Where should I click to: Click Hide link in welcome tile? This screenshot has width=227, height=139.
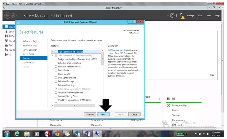(x=212, y=75)
